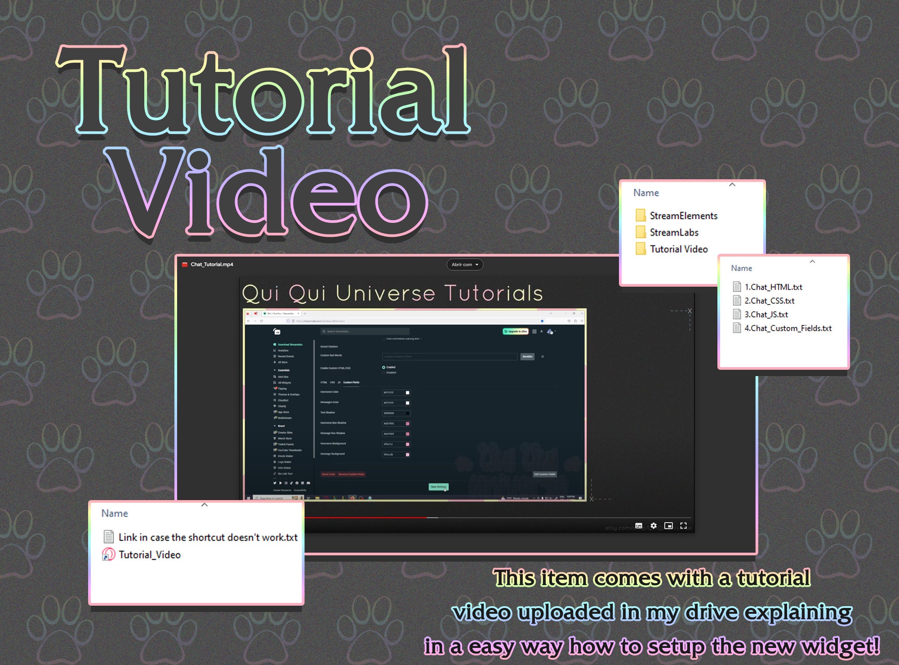Viewport: 899px width, 665px height.
Task: Open the Streamlabs apps grid icon
Action: 534,332
